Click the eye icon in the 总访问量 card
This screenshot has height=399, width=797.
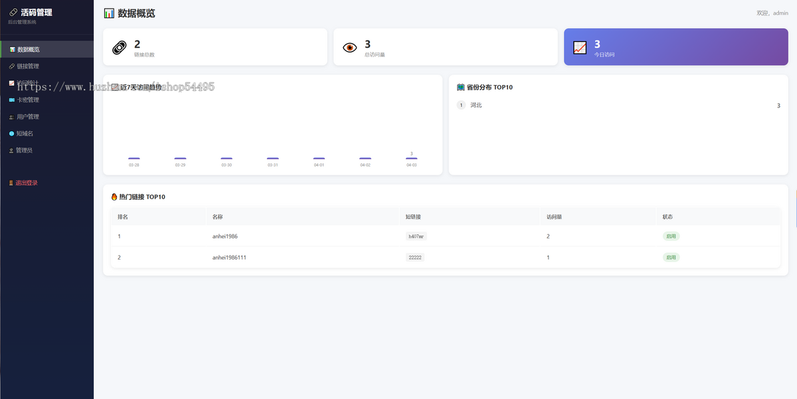click(x=349, y=47)
